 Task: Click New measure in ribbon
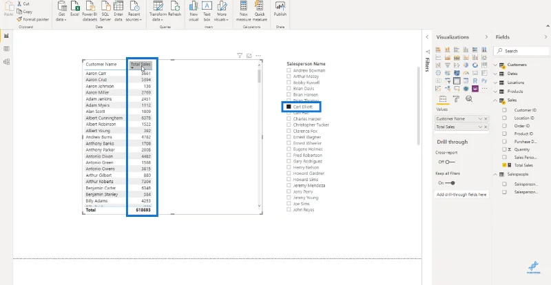(244, 11)
